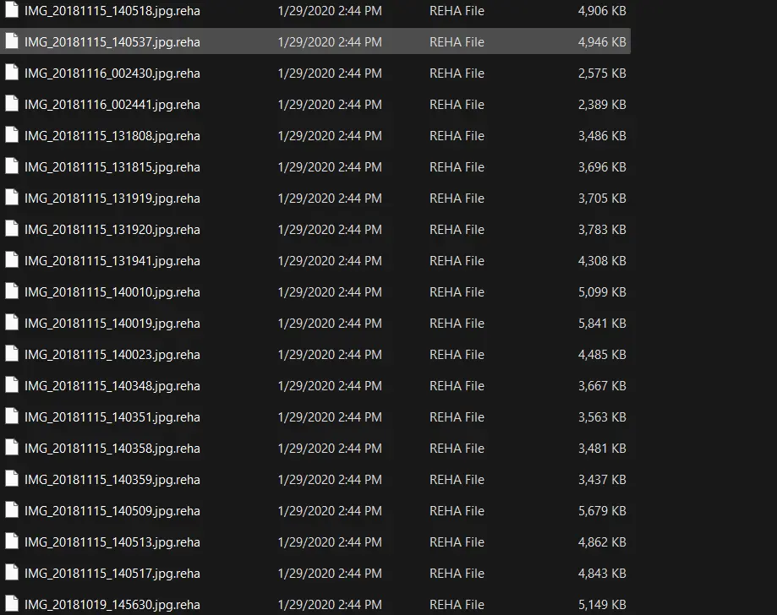Select file name IMG_20181115_140358.jpg.reha
The width and height of the screenshot is (777, 615).
click(x=112, y=448)
